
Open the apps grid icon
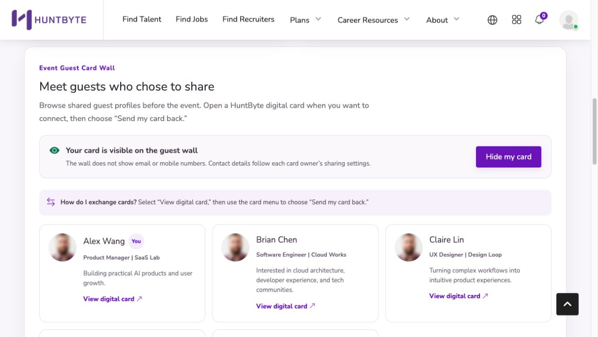coord(517,20)
